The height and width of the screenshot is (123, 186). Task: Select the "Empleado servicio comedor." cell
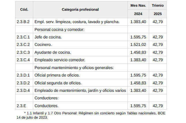coord(60,60)
